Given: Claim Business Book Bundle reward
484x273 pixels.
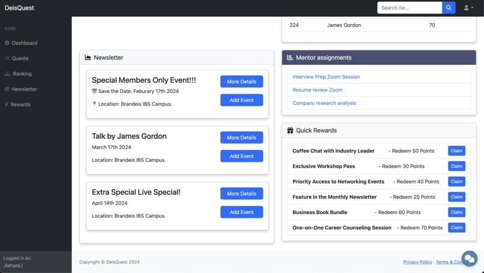Looking at the screenshot, I should coord(456,212).
